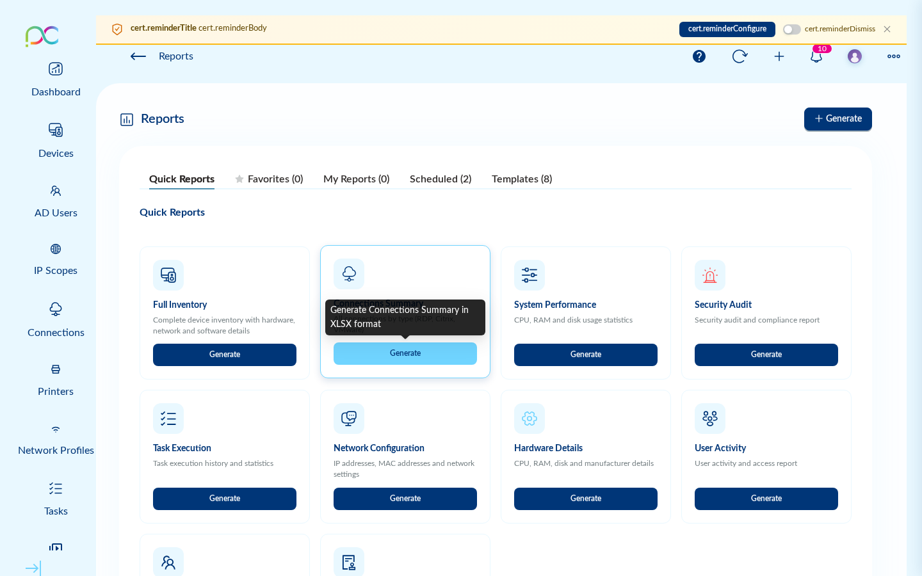Click the cert.reminderConfigure button
Viewport: 922px width, 576px height.
tap(727, 29)
